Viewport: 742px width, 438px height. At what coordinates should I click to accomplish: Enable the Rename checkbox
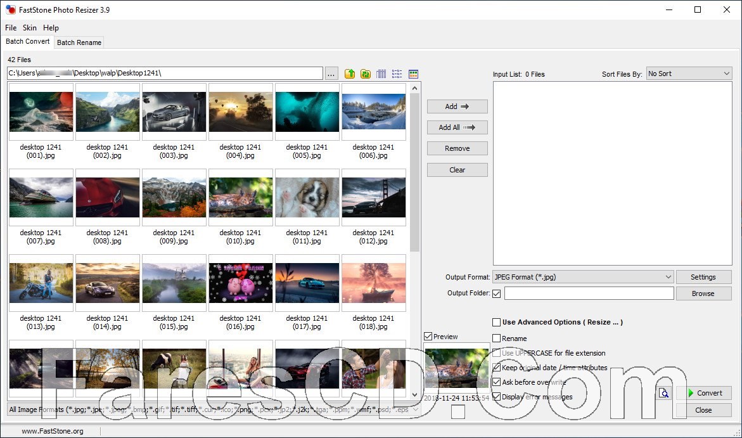[496, 338]
